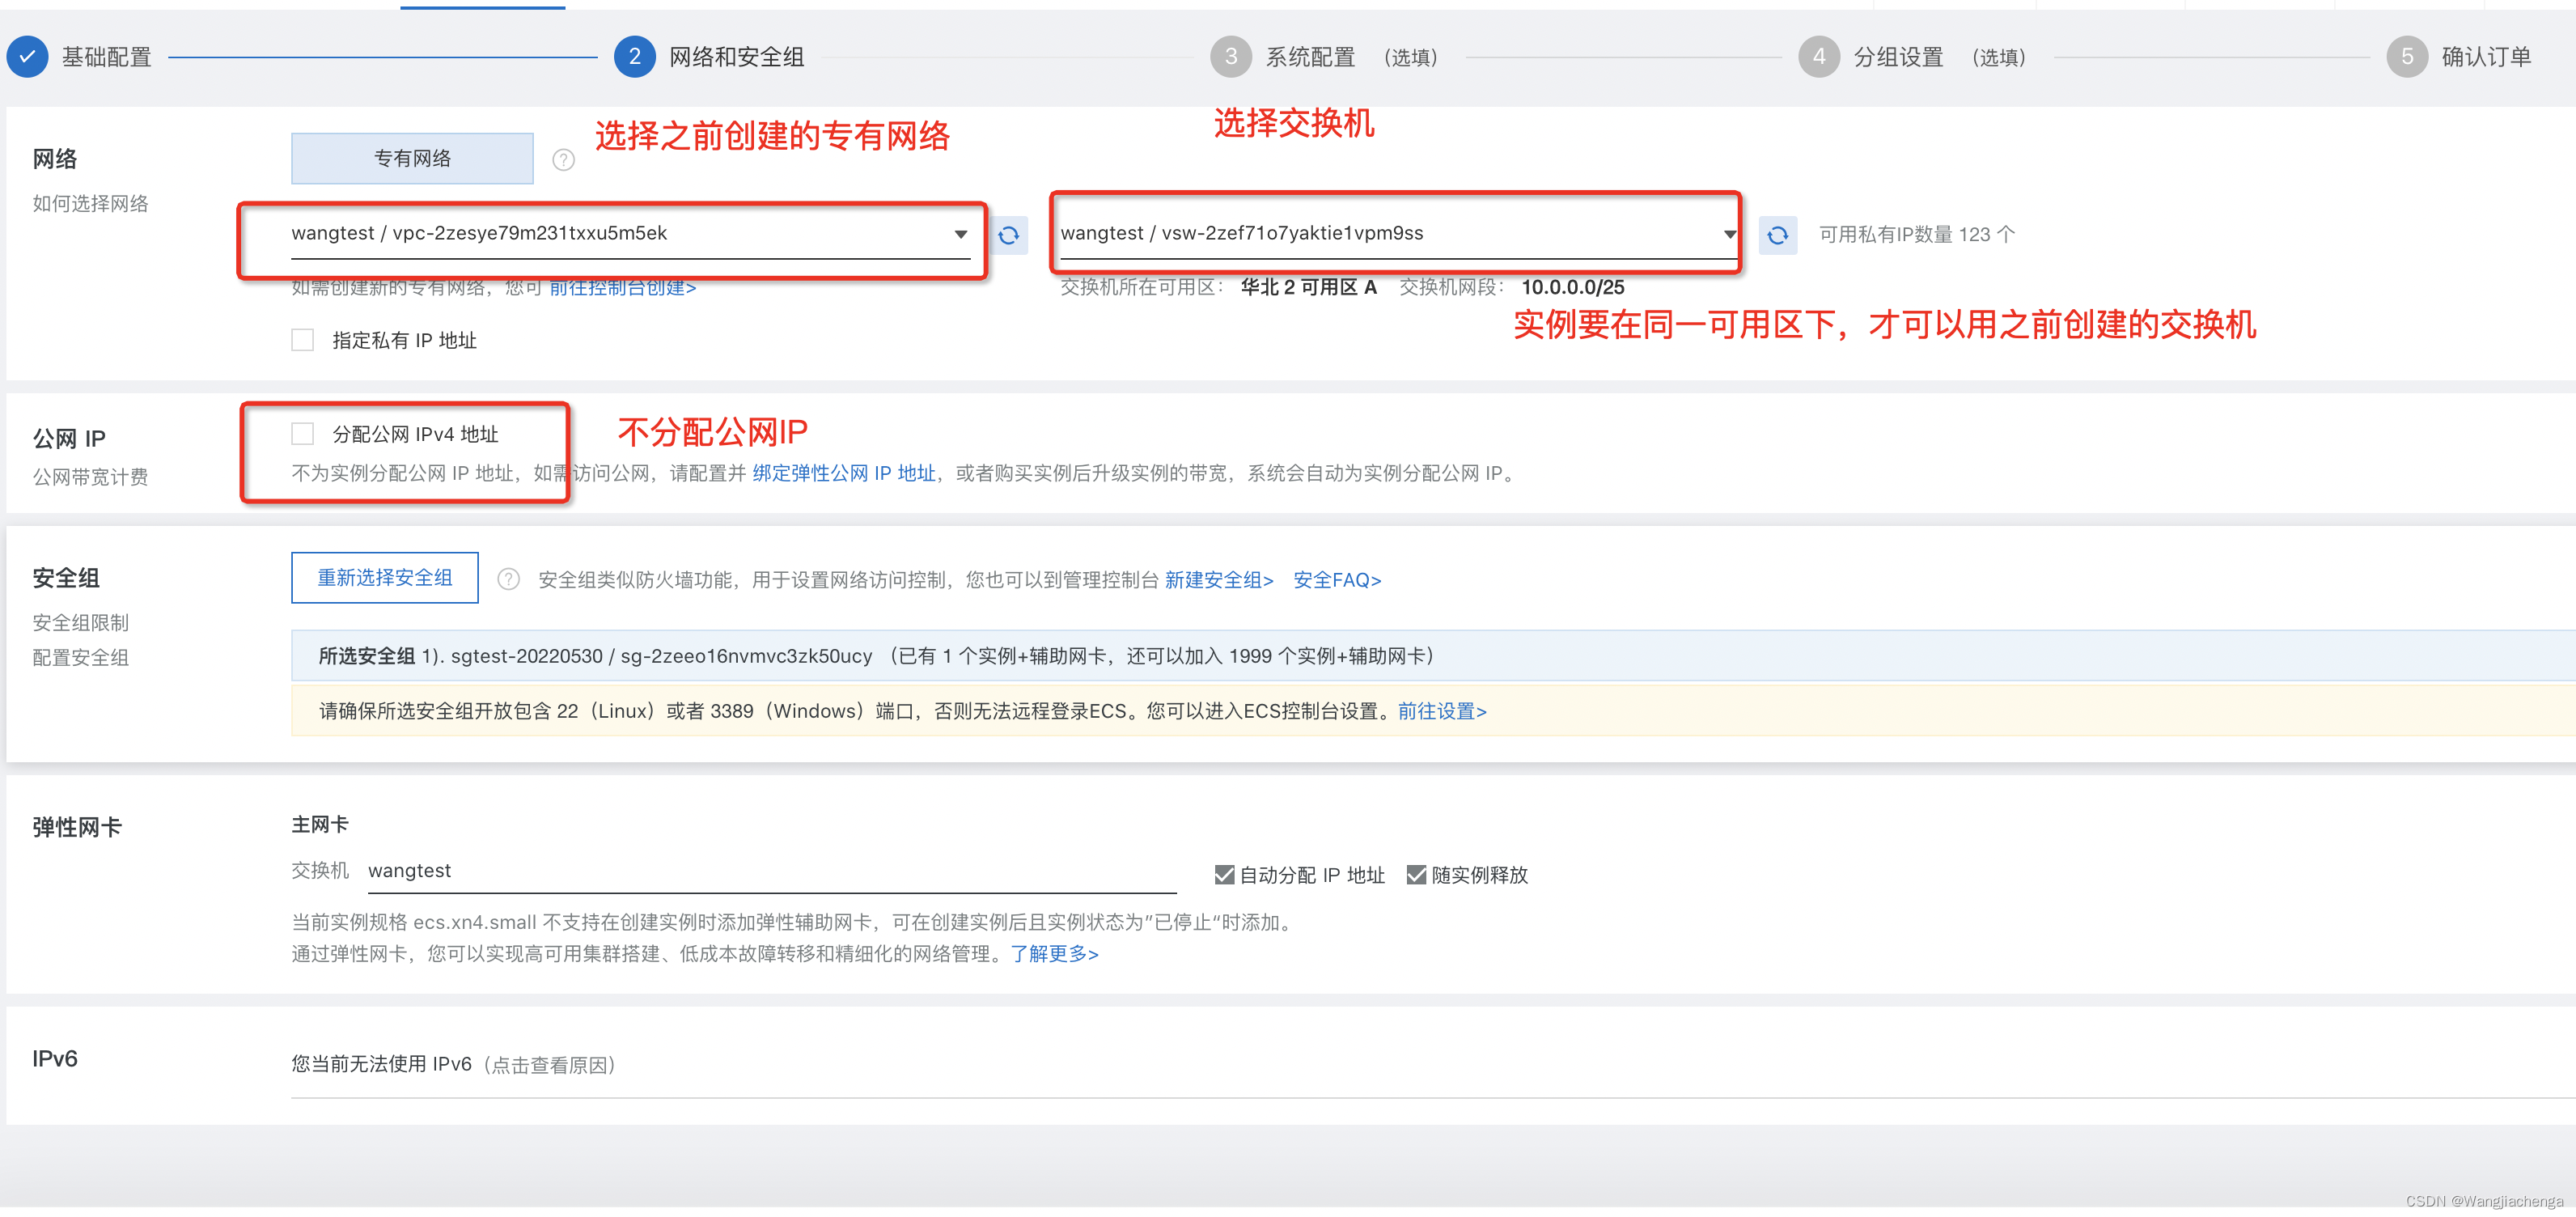Viewport: 2576px width, 1217px height.
Task: Toggle the 随实例释放 checkbox
Action: click(x=1416, y=875)
